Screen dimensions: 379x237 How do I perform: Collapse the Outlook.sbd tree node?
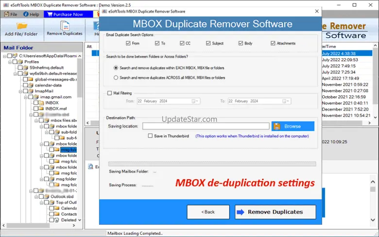click(x=36, y=197)
